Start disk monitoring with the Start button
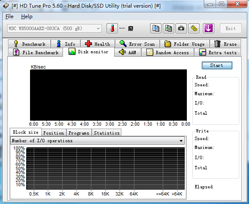This screenshot has height=204, width=249. pos(217,65)
